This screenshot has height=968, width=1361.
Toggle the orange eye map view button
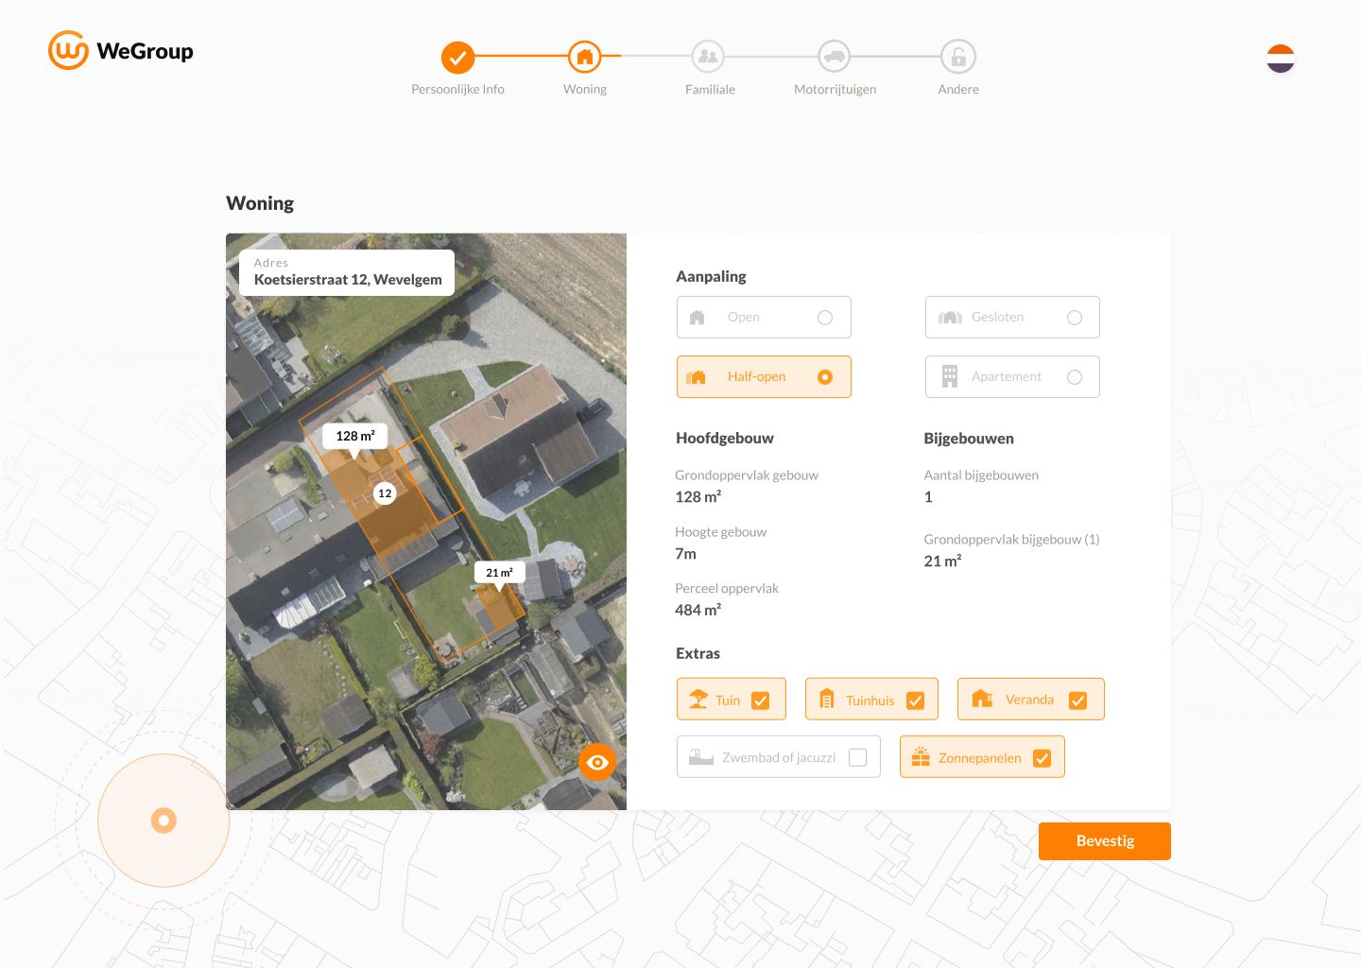tap(597, 762)
